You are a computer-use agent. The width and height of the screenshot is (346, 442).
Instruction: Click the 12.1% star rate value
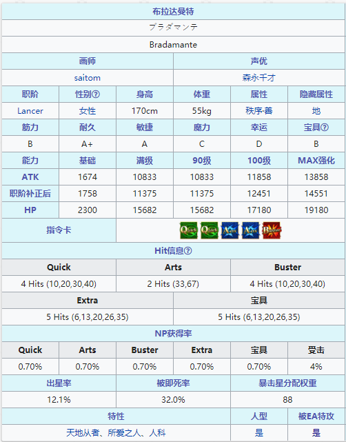[59, 400]
